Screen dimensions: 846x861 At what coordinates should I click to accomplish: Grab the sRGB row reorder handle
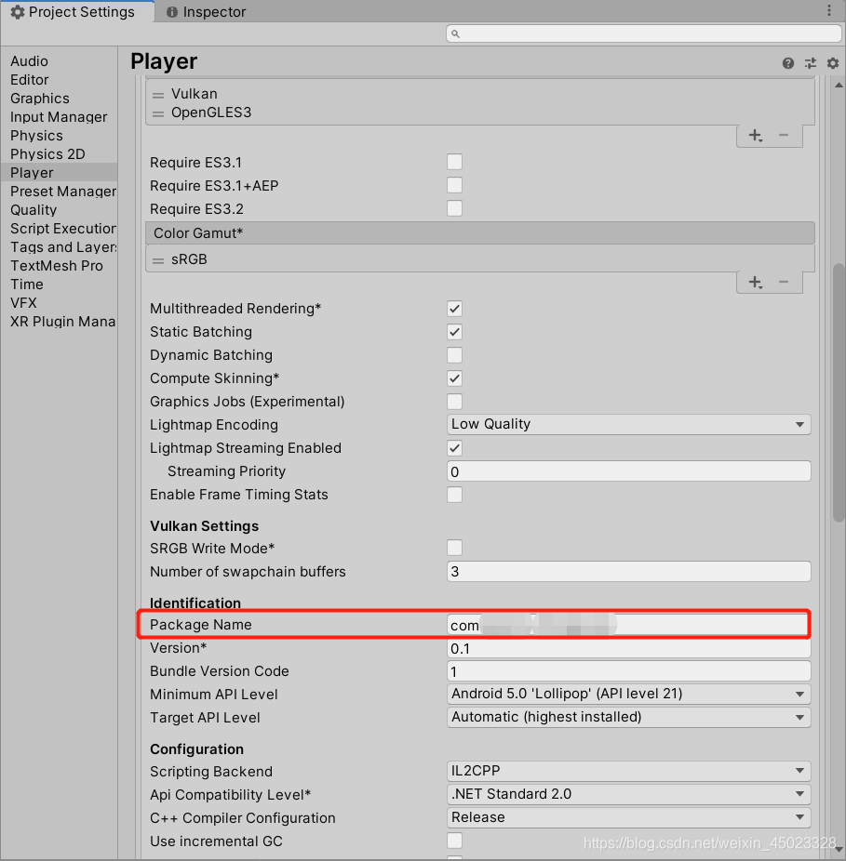tap(158, 260)
